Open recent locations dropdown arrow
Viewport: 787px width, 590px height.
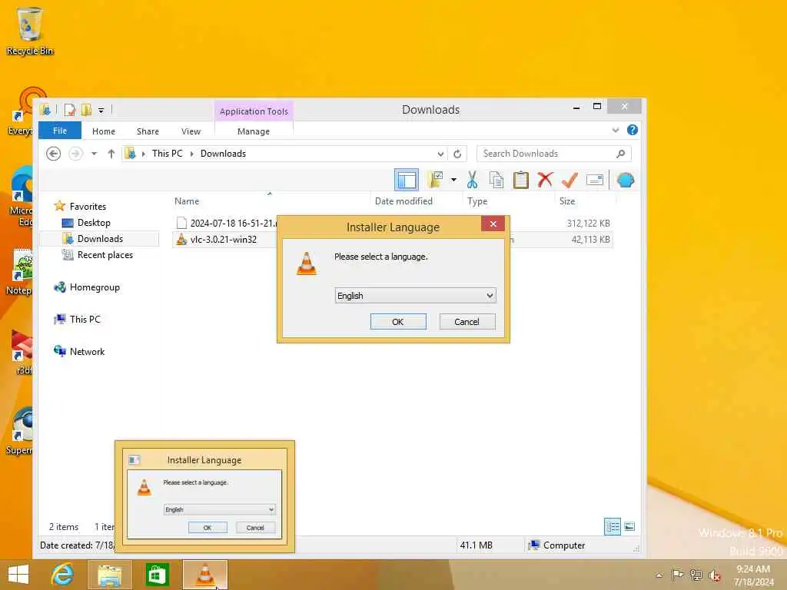(x=94, y=154)
